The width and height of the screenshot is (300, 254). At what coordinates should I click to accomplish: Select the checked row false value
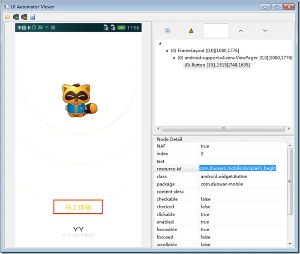pos(205,207)
